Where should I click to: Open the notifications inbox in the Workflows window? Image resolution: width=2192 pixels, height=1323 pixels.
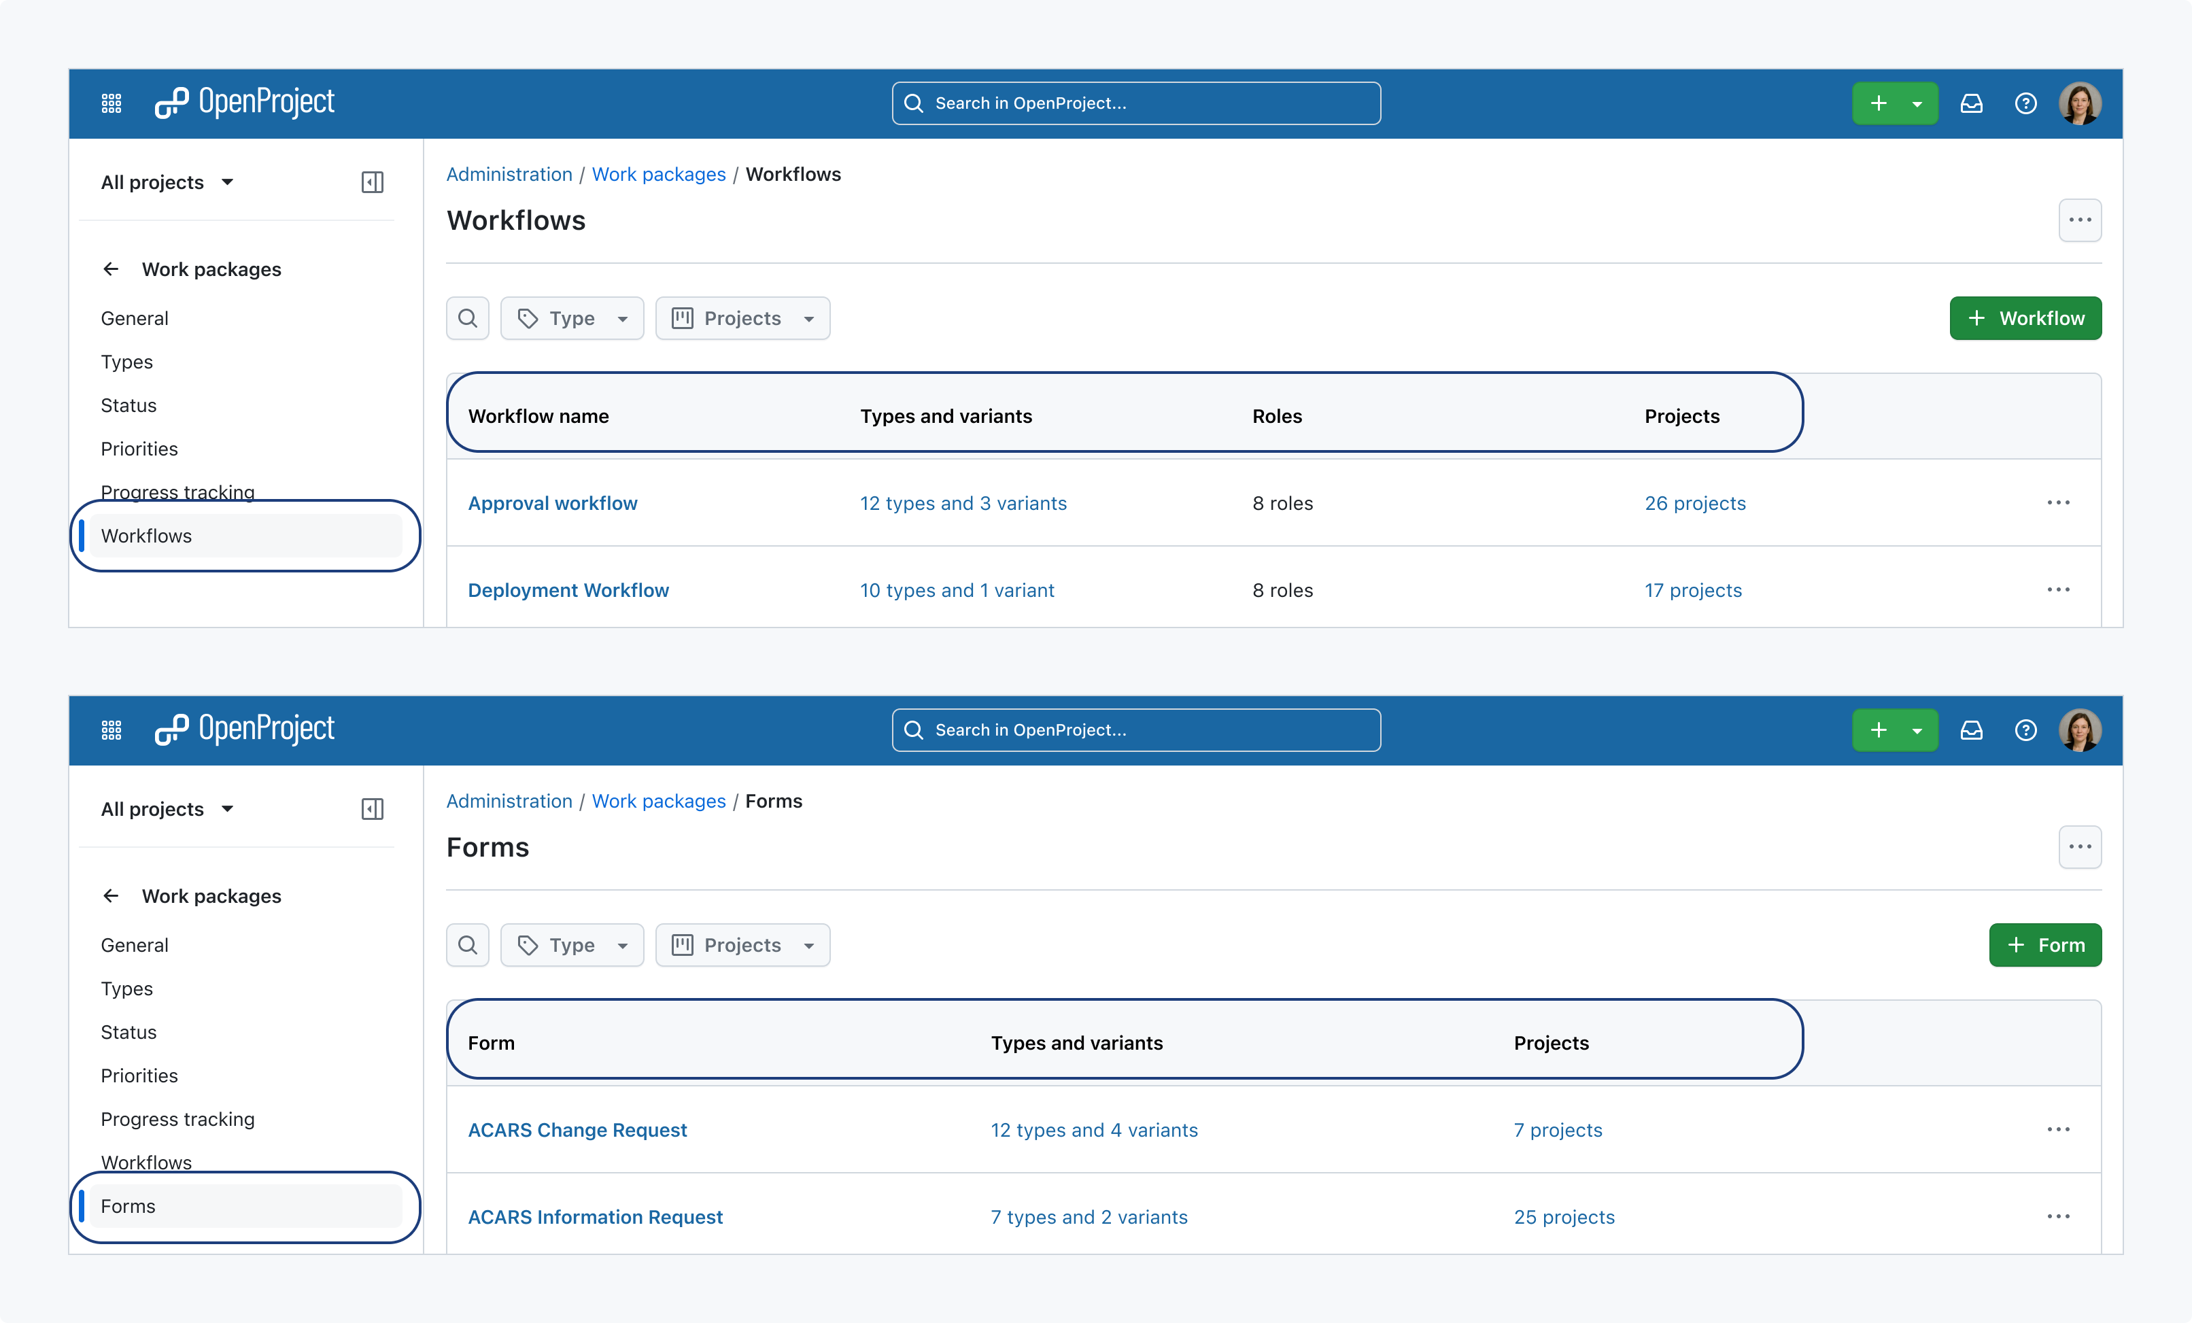point(1972,103)
